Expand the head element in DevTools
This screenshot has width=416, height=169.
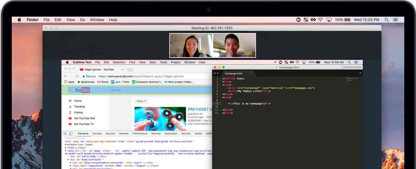(66, 148)
